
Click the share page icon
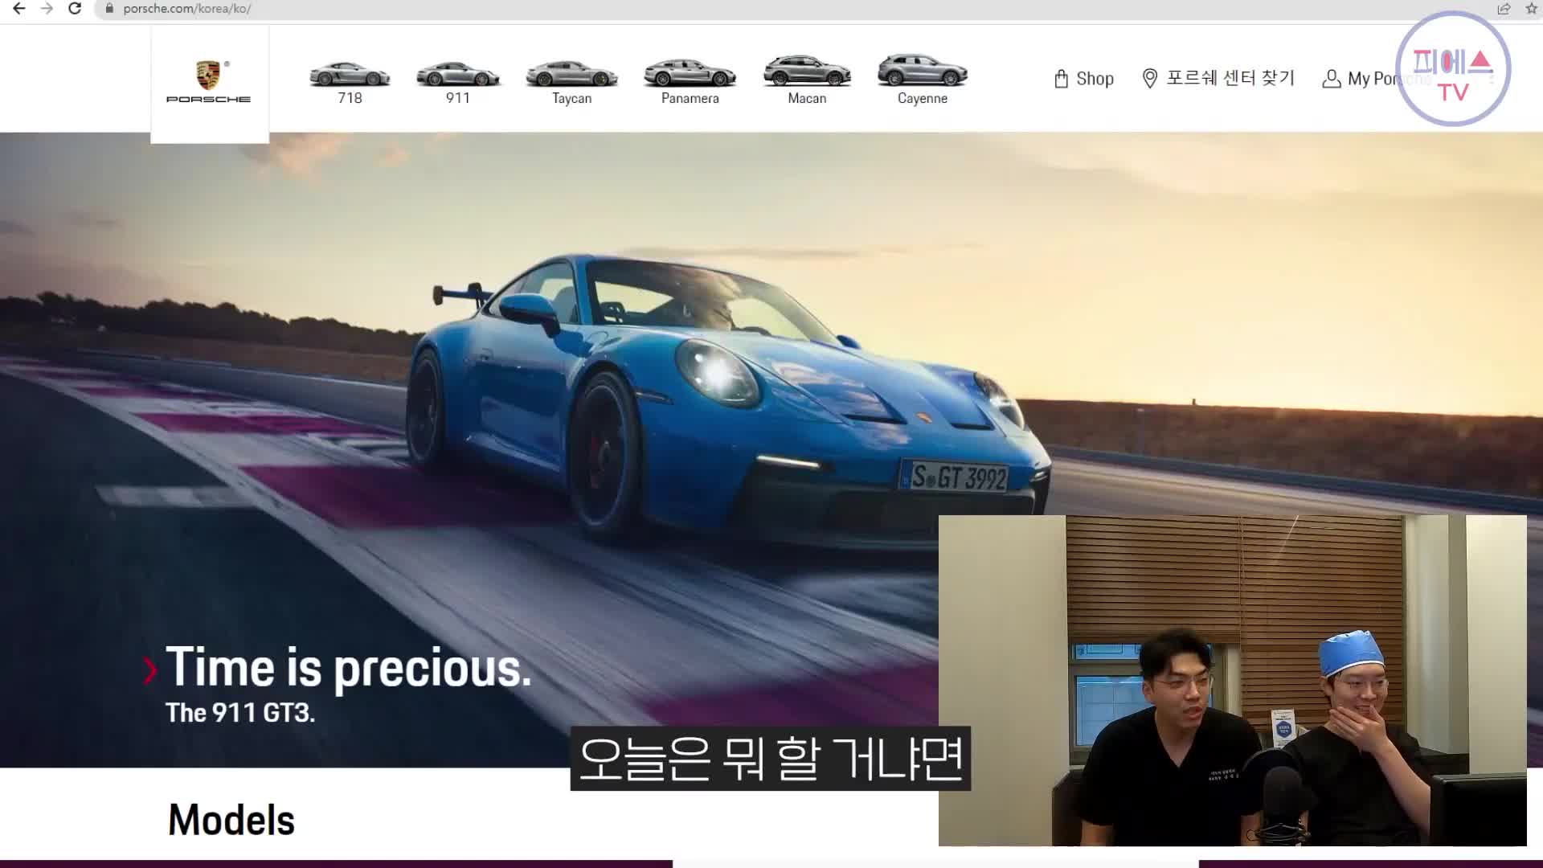[1504, 9]
